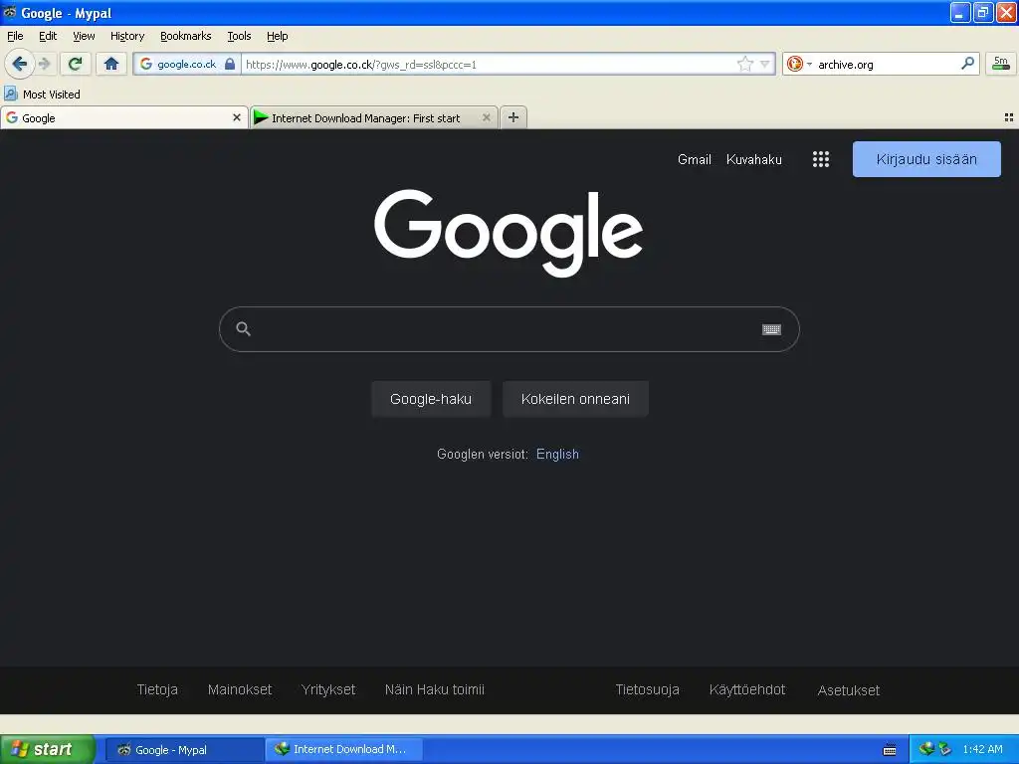
Task: Open the list all tabs button
Action: click(x=1009, y=117)
